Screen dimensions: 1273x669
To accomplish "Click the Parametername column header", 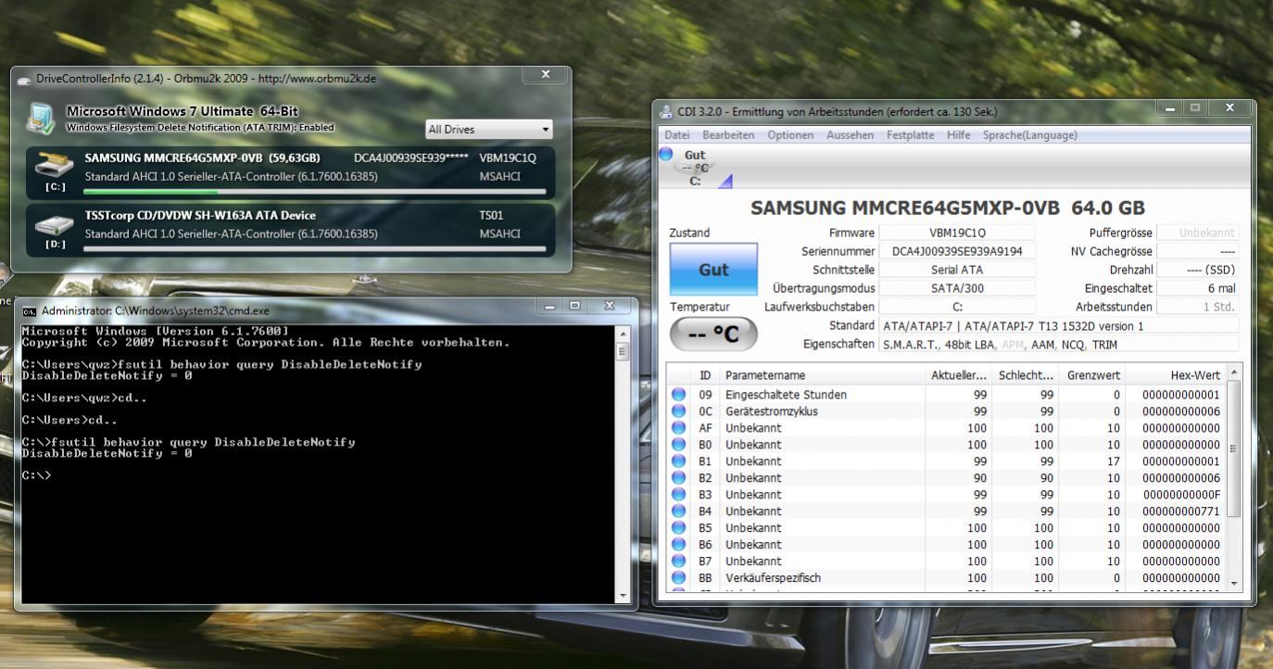I will coord(823,375).
